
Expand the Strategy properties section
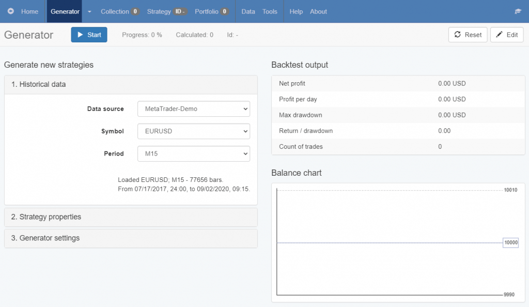click(x=131, y=217)
